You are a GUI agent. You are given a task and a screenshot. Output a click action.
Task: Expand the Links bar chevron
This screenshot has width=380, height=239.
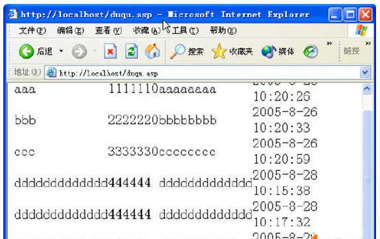(x=368, y=44)
